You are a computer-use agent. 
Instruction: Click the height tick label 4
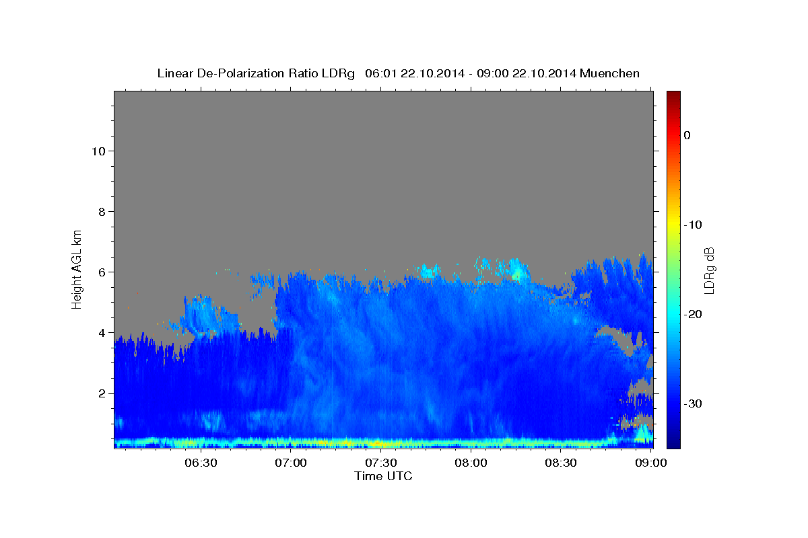pyautogui.click(x=101, y=332)
